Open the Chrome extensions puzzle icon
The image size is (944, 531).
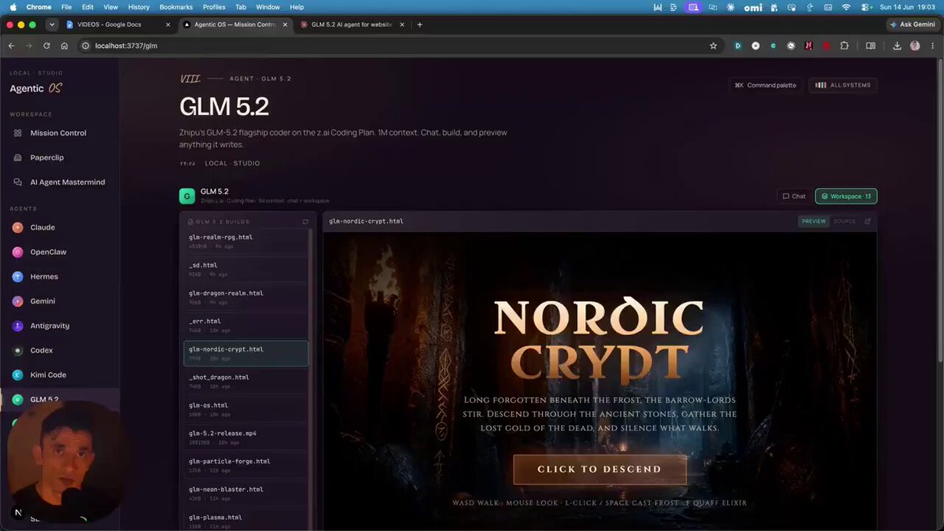tap(844, 46)
